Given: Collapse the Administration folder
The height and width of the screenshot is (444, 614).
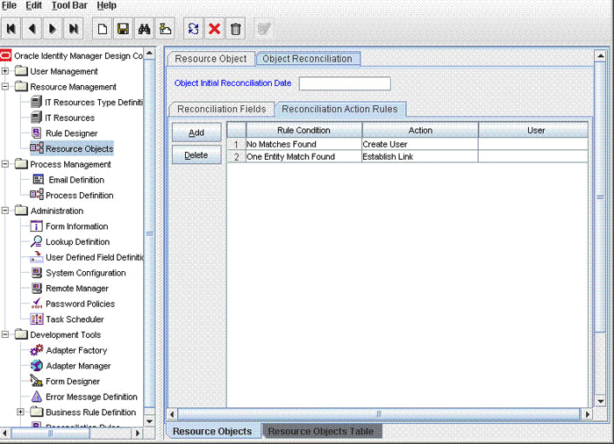Looking at the screenshot, I should 5,211.
